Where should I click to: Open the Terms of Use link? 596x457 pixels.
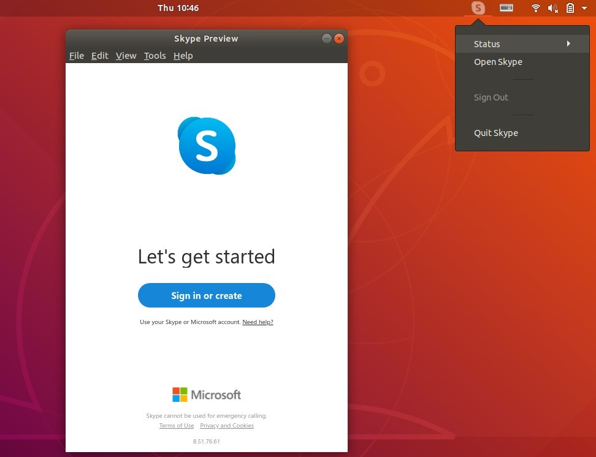click(177, 426)
